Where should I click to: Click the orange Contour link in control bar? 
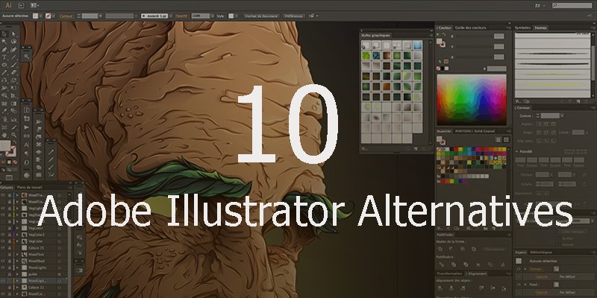coord(66,16)
